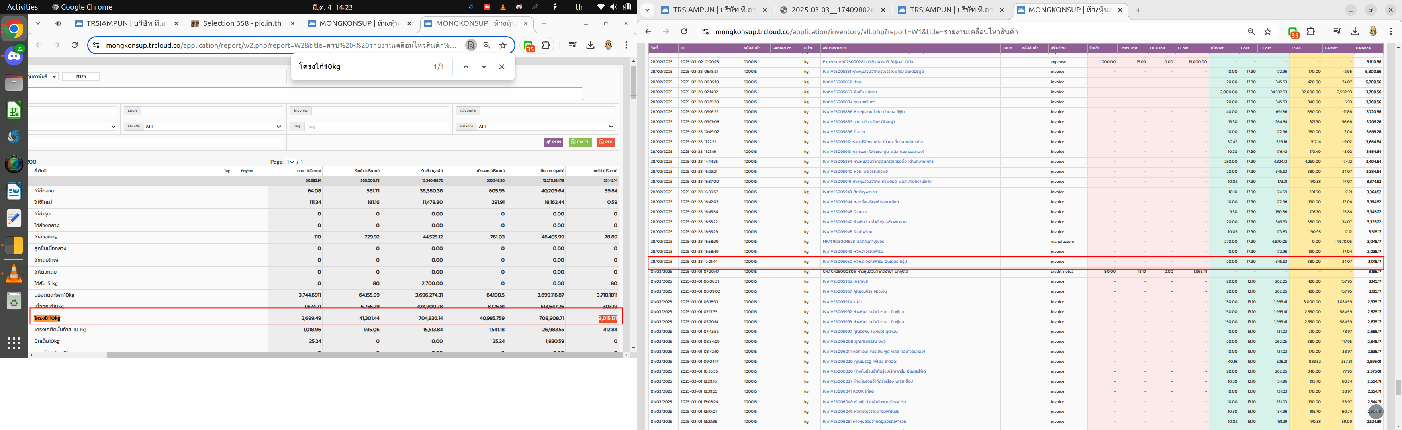Switch keyboard input source 'th' in top bar
Viewport: 1402px width, 430px height.
579,7
